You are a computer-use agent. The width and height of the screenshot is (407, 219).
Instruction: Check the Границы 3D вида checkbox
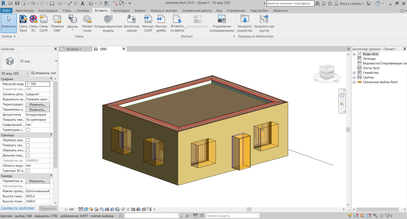coord(28,171)
